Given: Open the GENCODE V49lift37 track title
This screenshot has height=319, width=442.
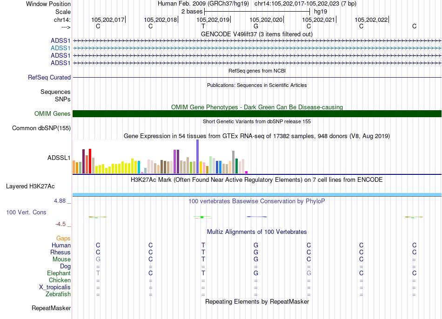Looking at the screenshot, I should 256,34.
